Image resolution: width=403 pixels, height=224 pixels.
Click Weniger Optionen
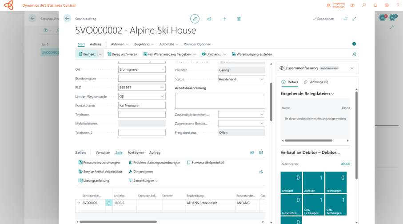[197, 44]
